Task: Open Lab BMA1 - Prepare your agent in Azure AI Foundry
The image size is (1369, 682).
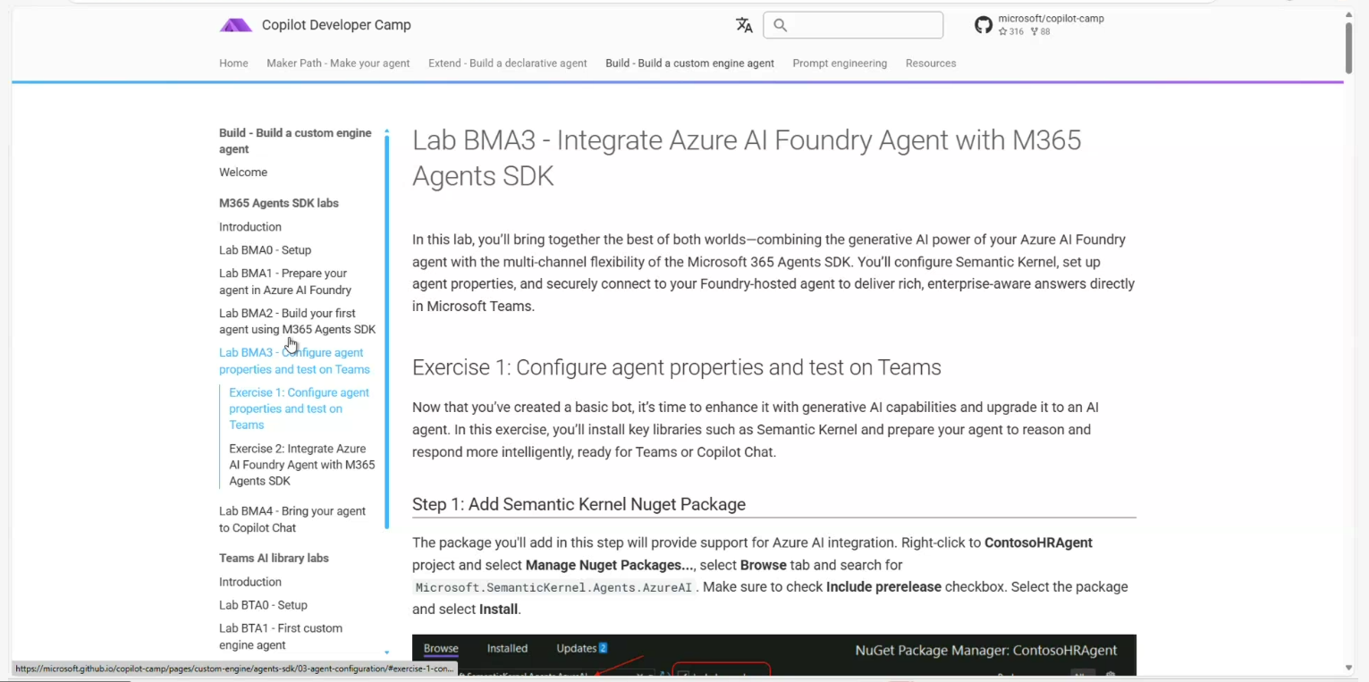Action: point(285,282)
